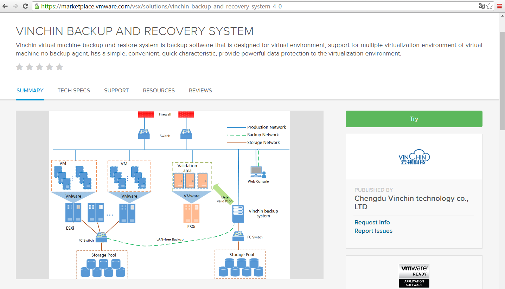Click the Request Info link

click(372, 222)
